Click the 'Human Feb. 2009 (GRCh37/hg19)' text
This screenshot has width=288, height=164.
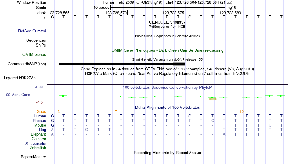tap(132, 2)
